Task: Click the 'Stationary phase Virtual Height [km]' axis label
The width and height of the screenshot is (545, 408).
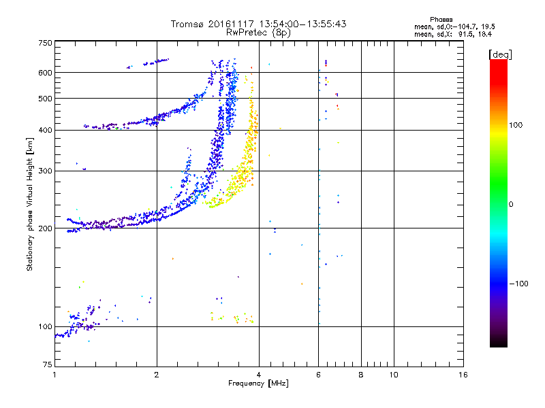Action: [30, 204]
